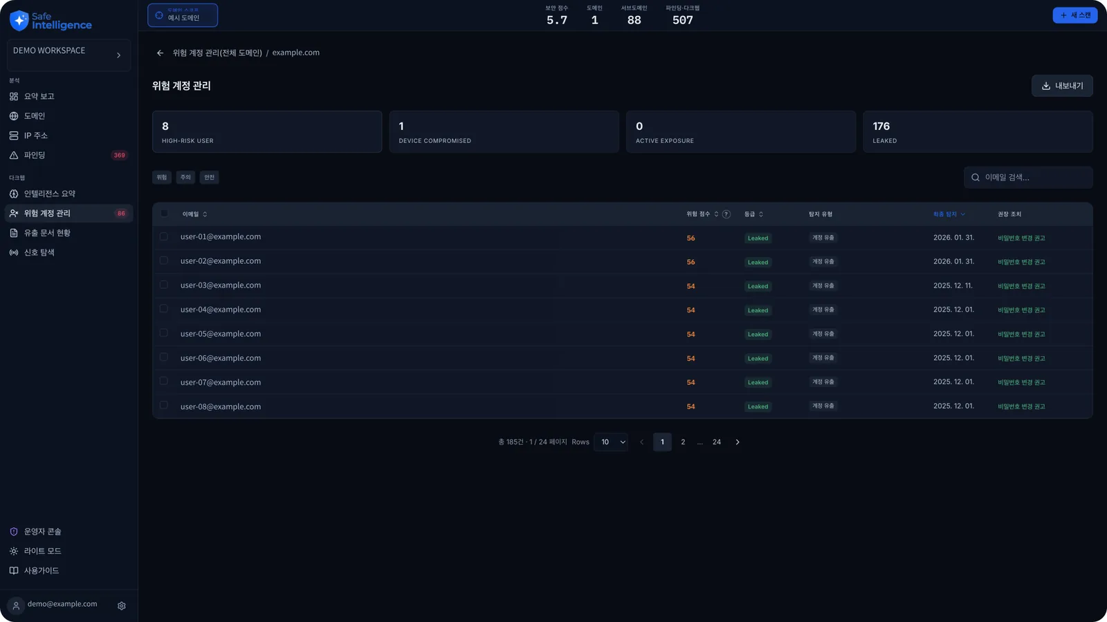Click the 내보내기 export button
Viewport: 1107px width, 622px height.
coord(1062,86)
